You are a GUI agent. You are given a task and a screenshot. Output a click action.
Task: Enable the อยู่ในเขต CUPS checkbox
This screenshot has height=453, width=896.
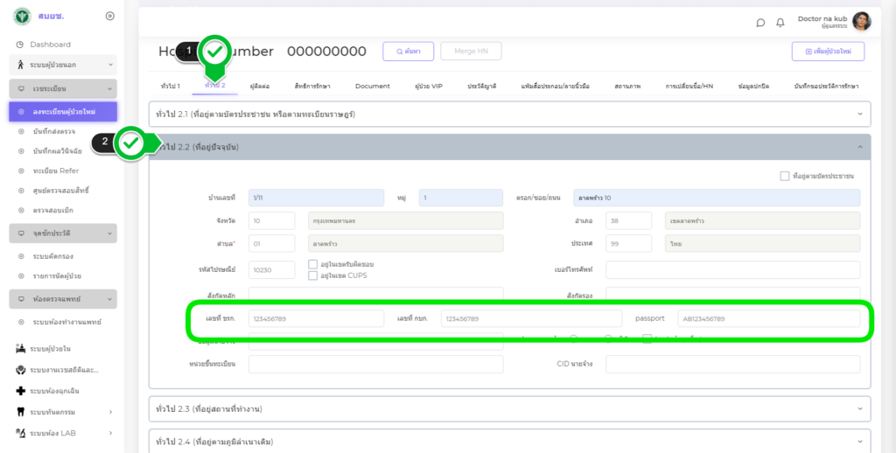313,275
